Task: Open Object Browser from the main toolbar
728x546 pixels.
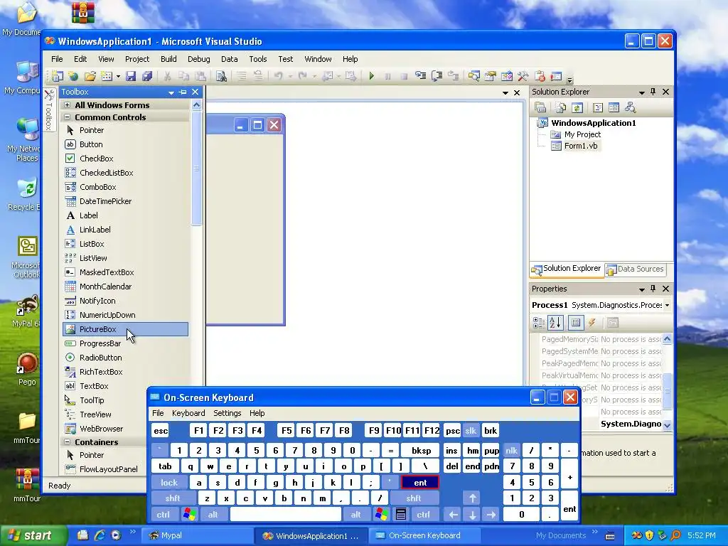Action: [x=506, y=75]
